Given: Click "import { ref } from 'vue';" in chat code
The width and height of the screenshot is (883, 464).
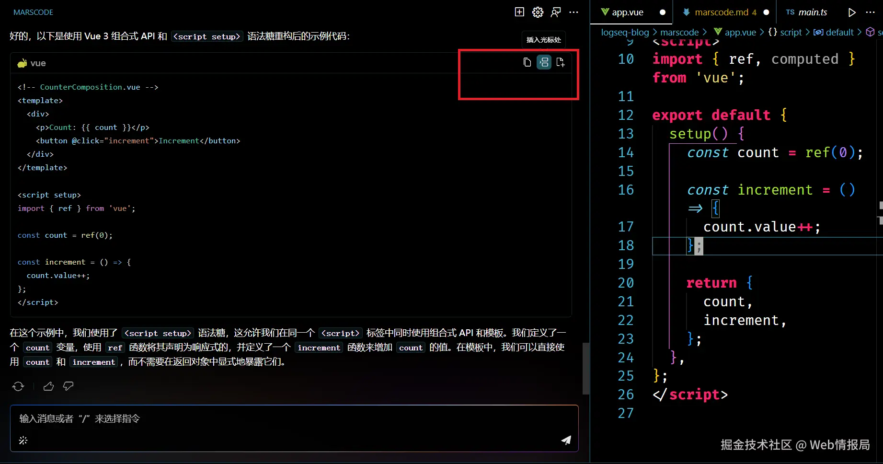Looking at the screenshot, I should [x=77, y=209].
